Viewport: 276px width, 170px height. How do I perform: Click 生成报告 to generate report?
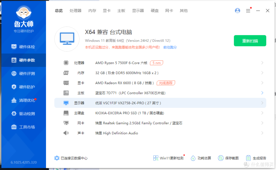point(256,158)
